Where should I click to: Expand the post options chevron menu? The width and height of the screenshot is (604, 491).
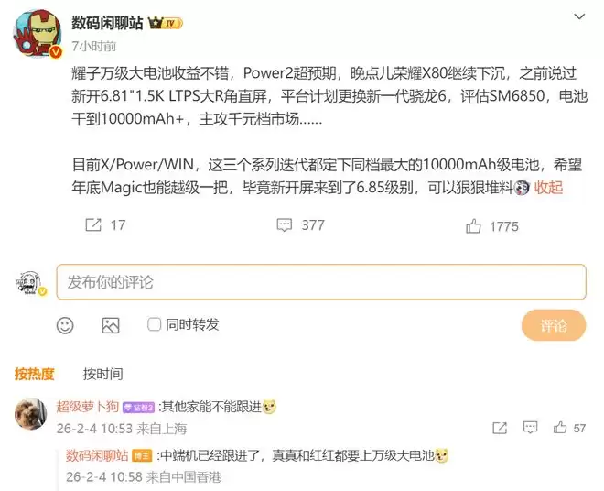[579, 16]
